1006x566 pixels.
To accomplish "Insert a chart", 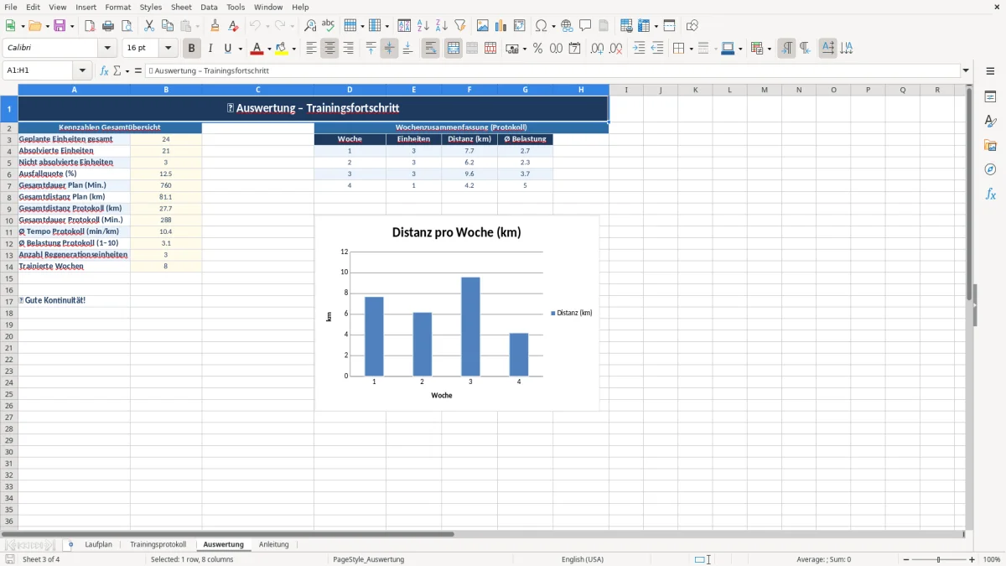I will click(x=501, y=26).
